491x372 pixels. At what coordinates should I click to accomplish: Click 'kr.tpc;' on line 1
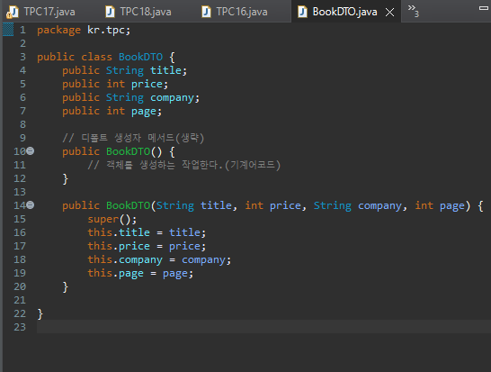point(109,30)
